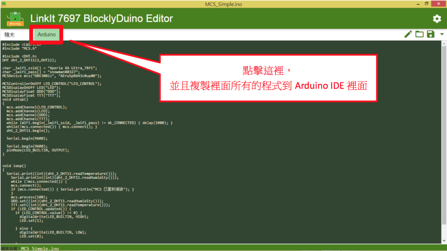This screenshot has height=251, width=447.
Task: Click the MCSDisplayFloat DDD("DDD") line
Action: tap(31, 91)
